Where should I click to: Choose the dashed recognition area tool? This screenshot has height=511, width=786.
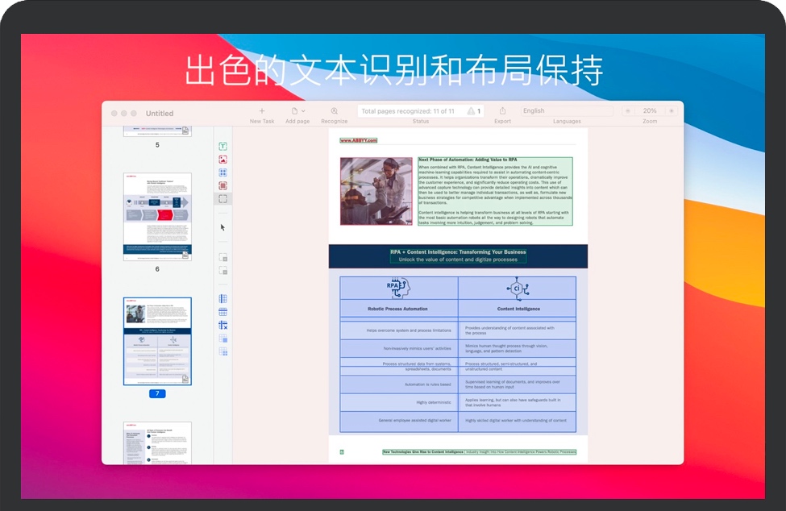(x=223, y=198)
